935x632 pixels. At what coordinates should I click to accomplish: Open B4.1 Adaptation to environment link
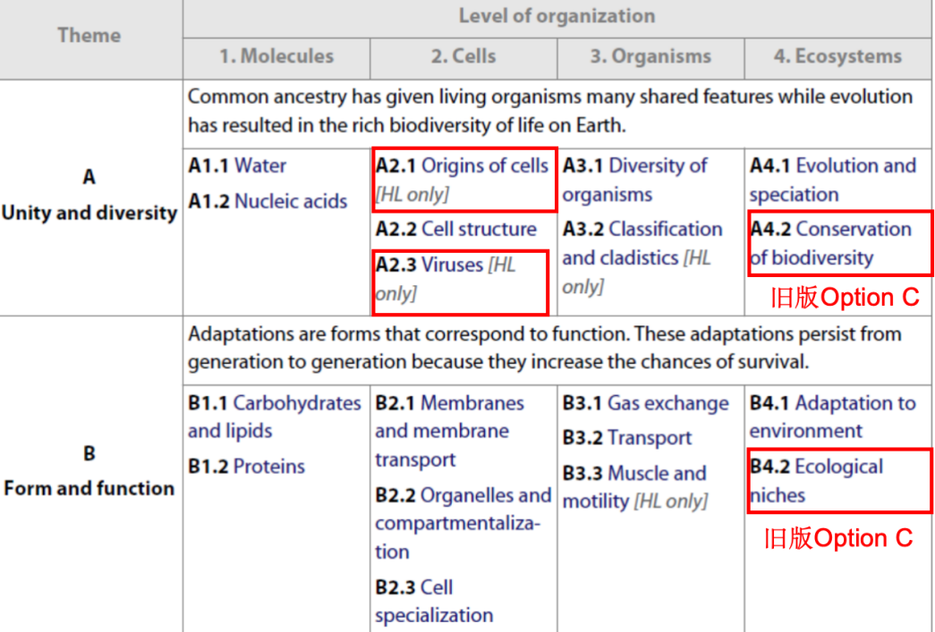[832, 417]
